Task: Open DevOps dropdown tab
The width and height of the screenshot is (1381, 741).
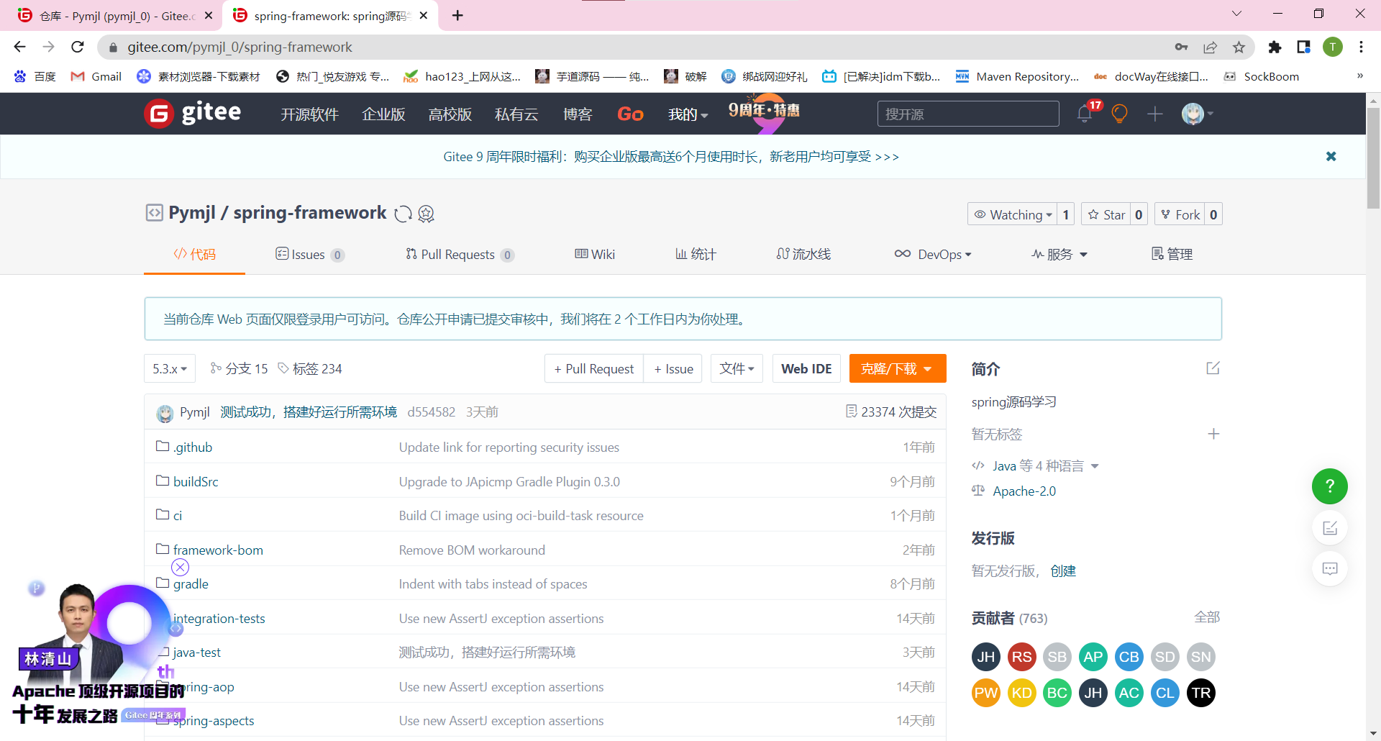Action: pyautogui.click(x=933, y=254)
